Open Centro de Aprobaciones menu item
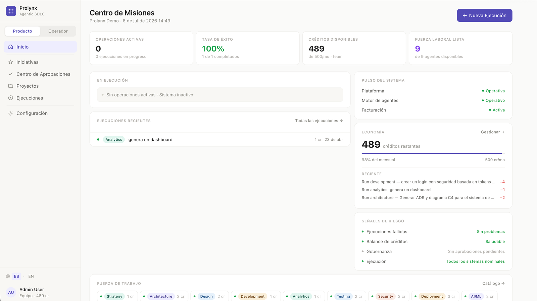Viewport: 537px width, 301px height. (x=40, y=74)
